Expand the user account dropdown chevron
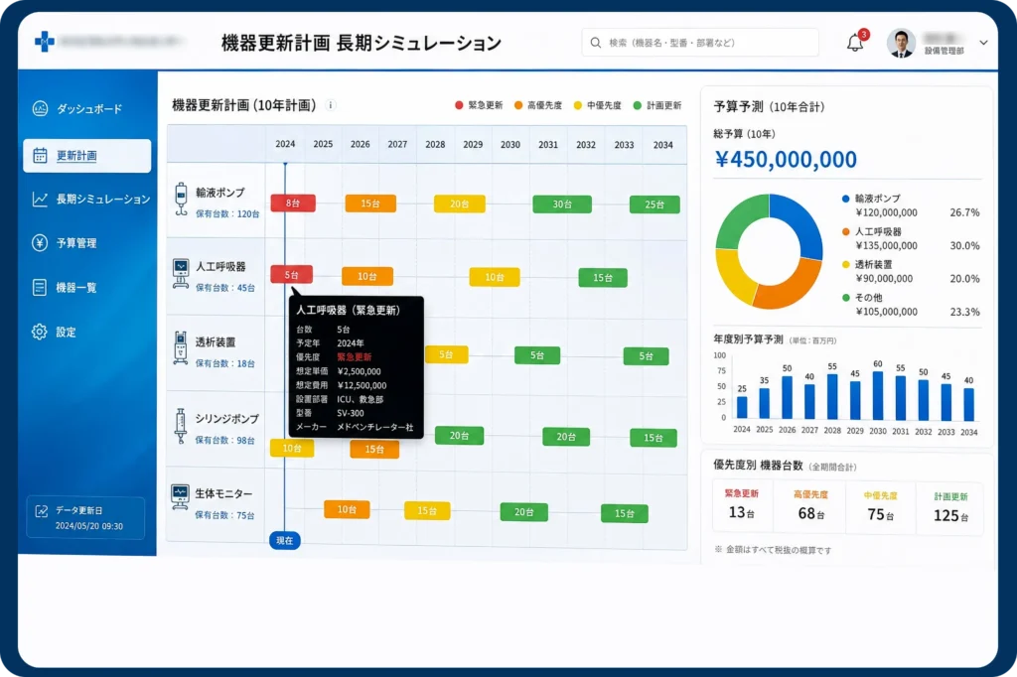The height and width of the screenshot is (677, 1017). point(983,43)
